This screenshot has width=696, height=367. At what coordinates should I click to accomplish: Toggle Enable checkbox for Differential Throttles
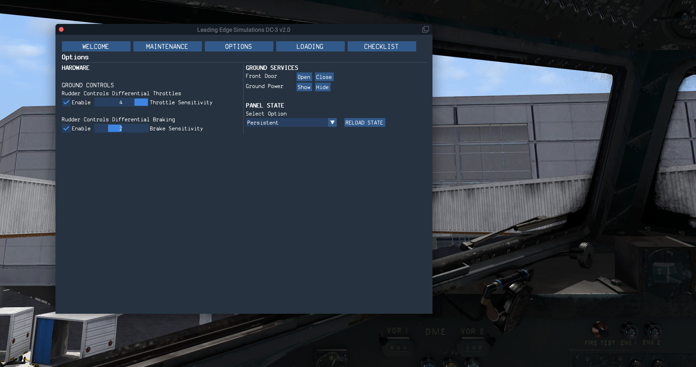[66, 103]
